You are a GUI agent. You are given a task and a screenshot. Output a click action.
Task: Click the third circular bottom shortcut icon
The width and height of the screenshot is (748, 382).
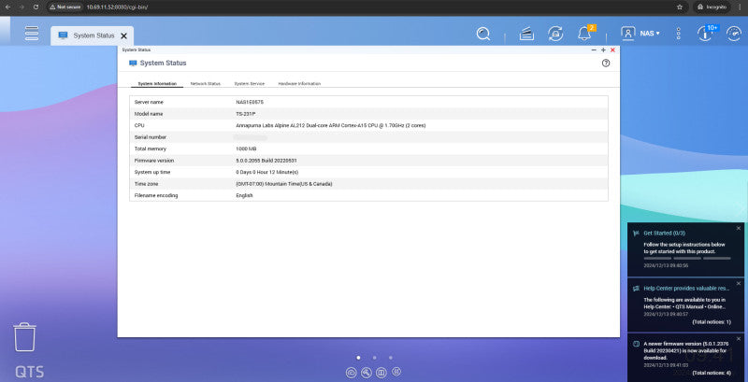(x=381, y=373)
